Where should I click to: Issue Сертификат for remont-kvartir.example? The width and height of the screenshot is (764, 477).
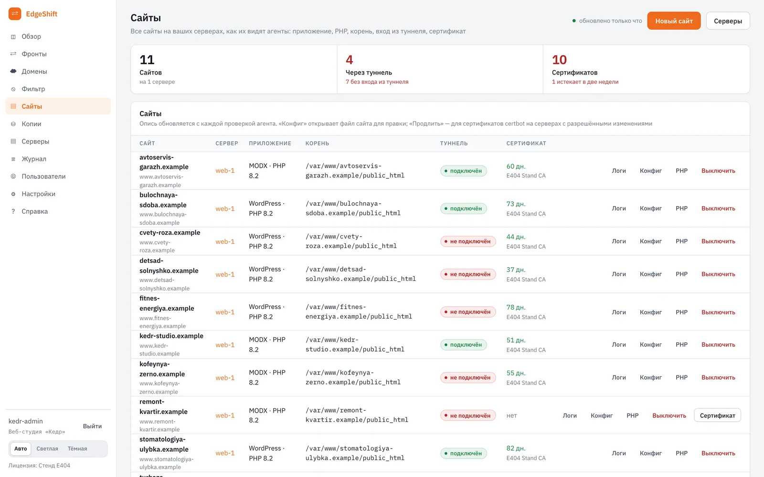click(x=717, y=415)
